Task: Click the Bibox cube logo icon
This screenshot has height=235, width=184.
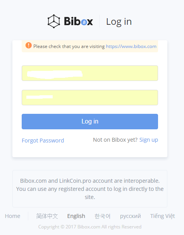Action: (x=54, y=21)
